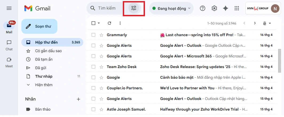Go to next page of emails
This screenshot has height=117, width=284.
pyautogui.click(x=255, y=23)
